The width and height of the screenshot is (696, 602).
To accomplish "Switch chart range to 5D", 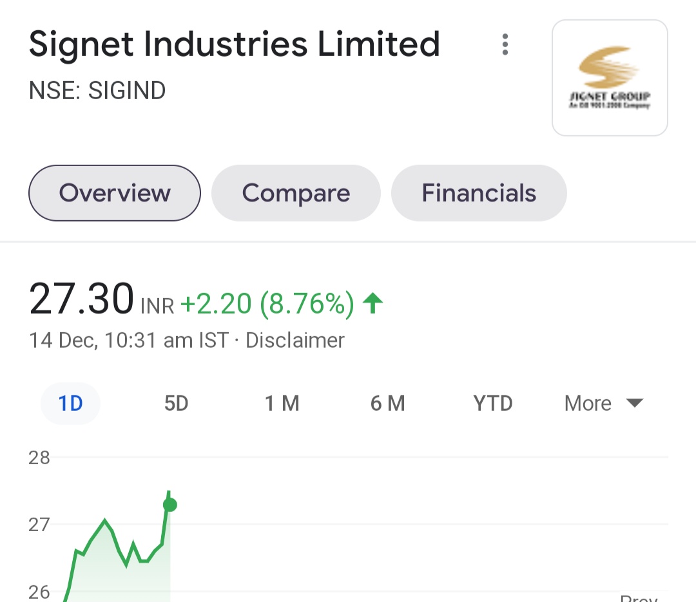I will pyautogui.click(x=176, y=403).
